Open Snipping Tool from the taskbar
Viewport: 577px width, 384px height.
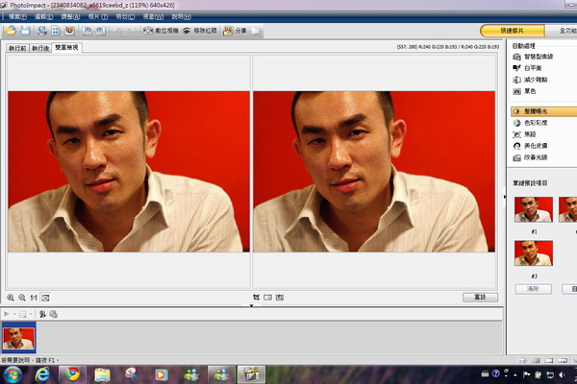point(132,374)
